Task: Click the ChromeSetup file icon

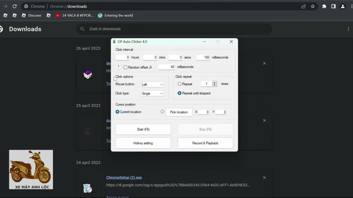Action: coord(87,188)
